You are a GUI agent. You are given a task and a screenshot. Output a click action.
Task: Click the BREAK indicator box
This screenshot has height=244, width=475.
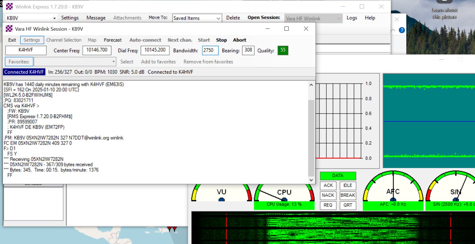click(x=348, y=195)
